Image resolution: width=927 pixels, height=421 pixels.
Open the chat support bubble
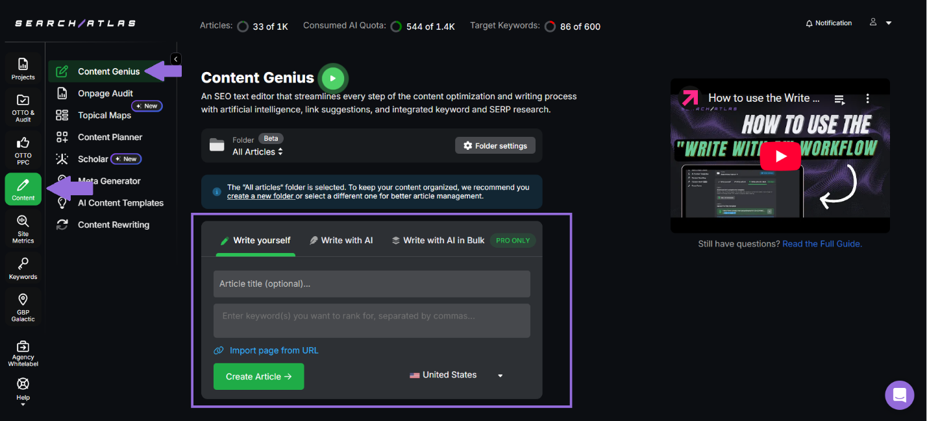[x=899, y=395]
